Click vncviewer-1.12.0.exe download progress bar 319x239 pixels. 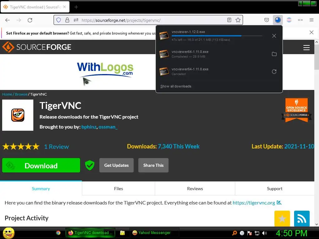217,36
